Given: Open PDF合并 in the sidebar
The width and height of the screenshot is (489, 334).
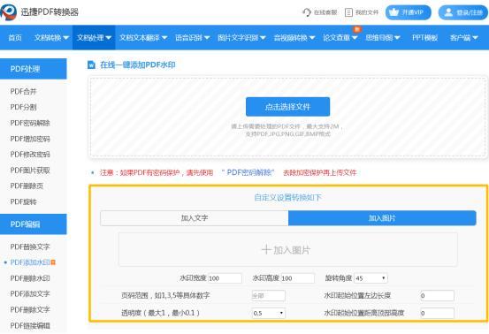Looking at the screenshot, I should click(23, 91).
